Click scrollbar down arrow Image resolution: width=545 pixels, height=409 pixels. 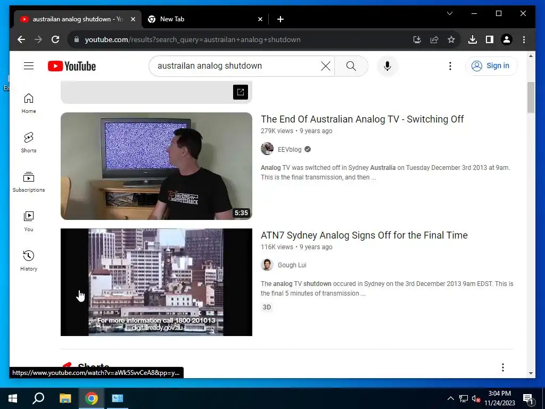pyautogui.click(x=531, y=373)
